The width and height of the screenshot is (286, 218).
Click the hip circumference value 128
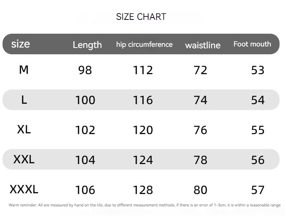click(x=143, y=190)
